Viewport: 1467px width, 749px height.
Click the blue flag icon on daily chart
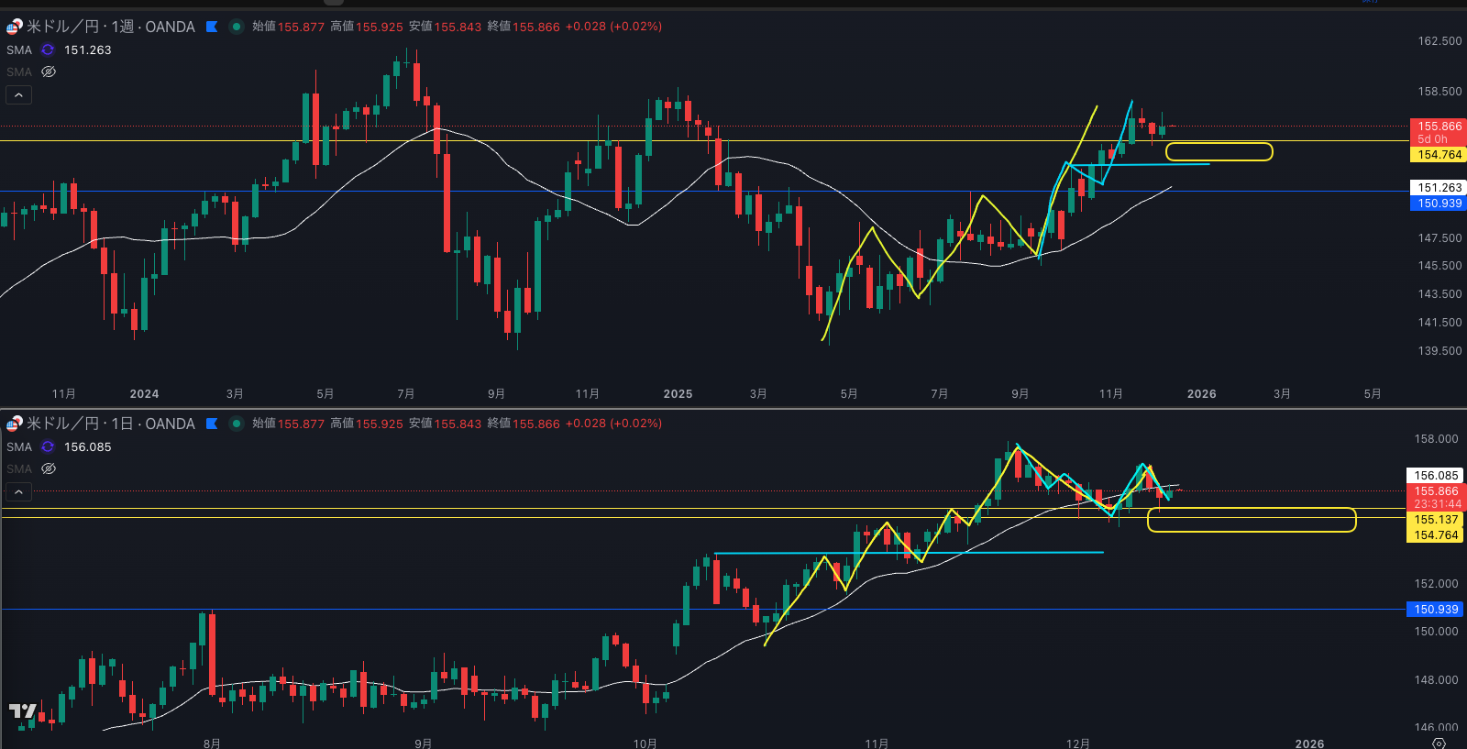[212, 424]
